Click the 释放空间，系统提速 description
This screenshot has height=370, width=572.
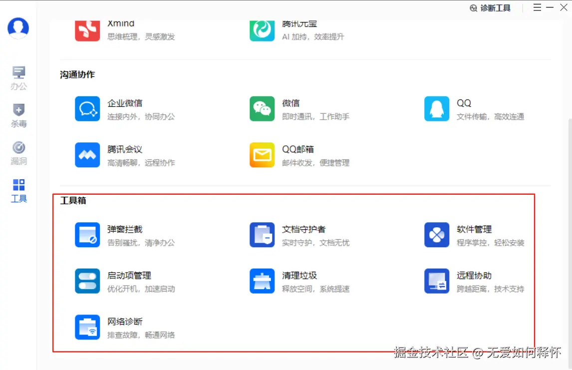(x=315, y=289)
